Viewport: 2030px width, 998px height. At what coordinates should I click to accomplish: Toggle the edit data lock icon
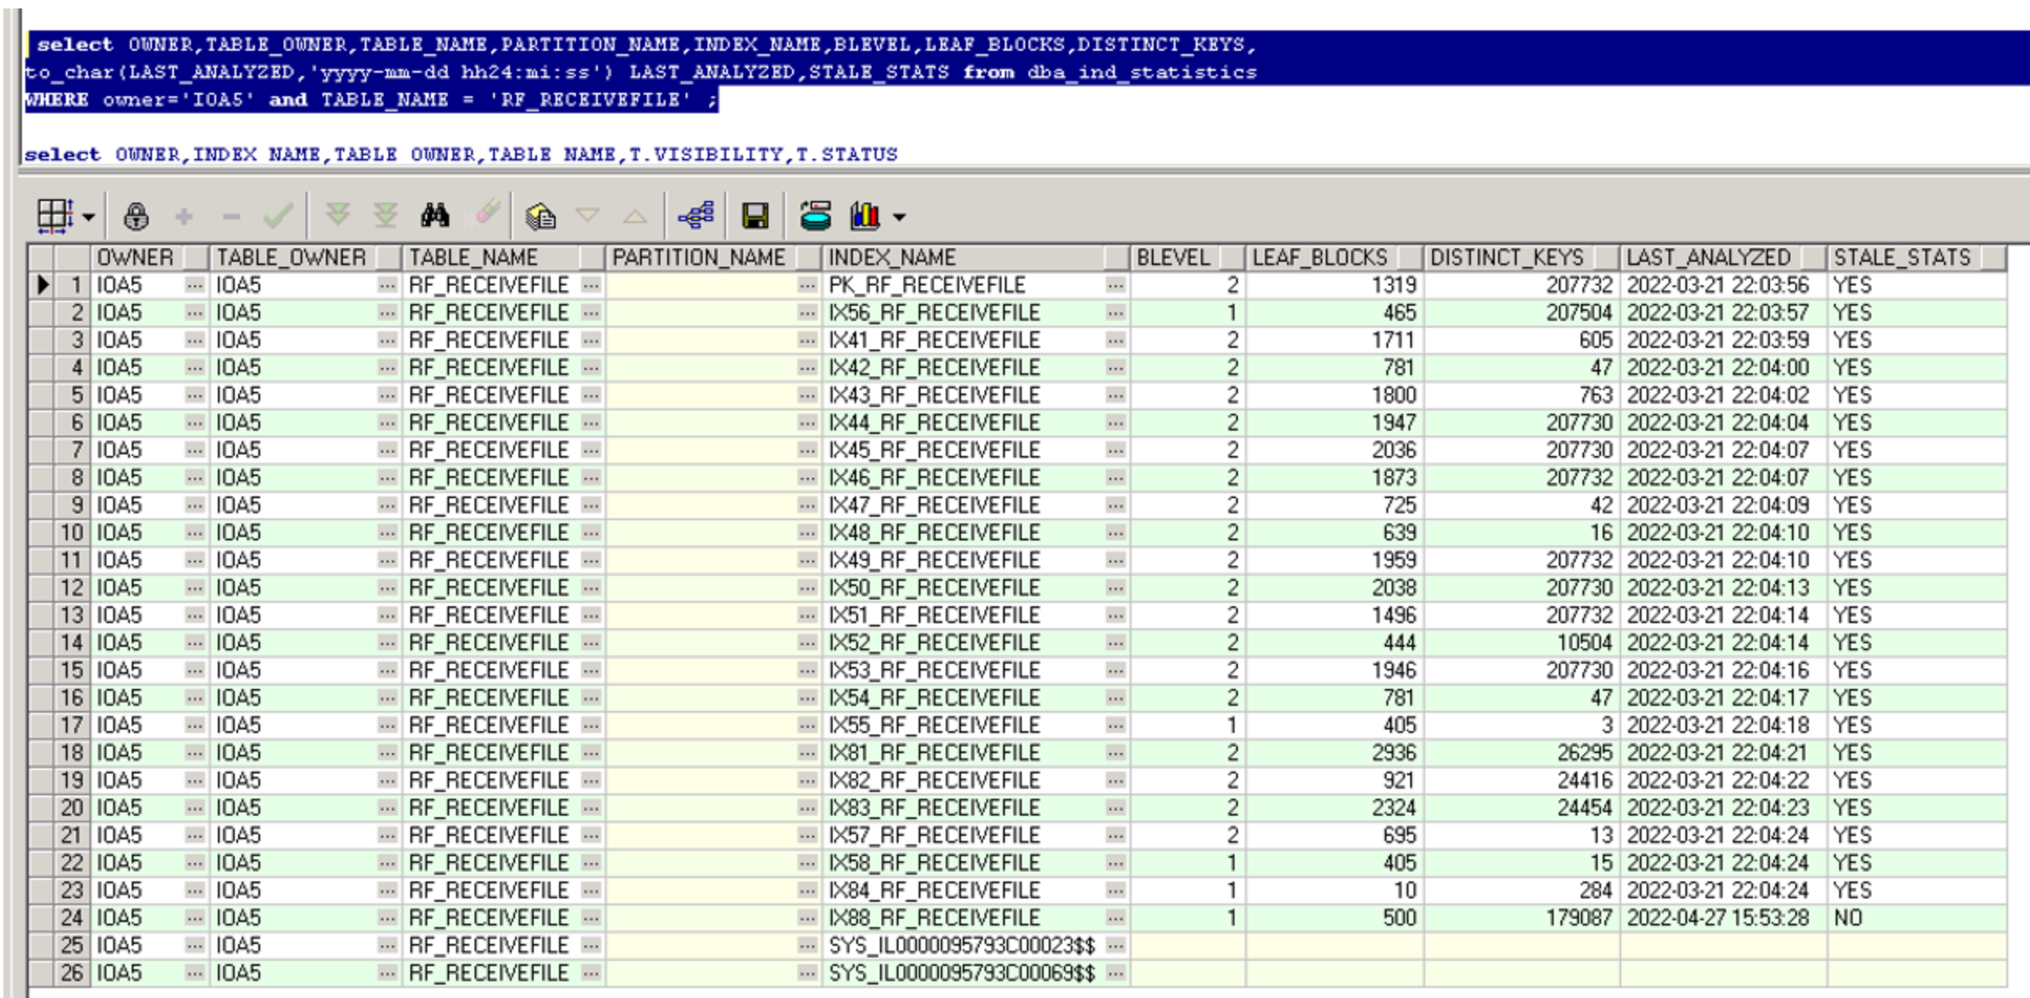tap(136, 216)
